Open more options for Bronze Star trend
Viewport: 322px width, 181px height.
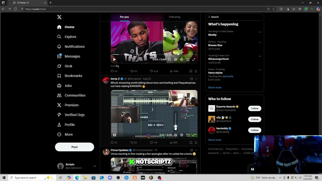tap(260, 42)
